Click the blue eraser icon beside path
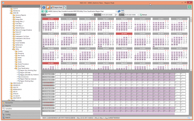This screenshot has width=194, height=121. click(119, 11)
